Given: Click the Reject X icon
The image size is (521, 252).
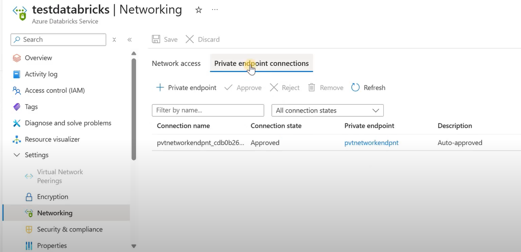Looking at the screenshot, I should click(274, 88).
